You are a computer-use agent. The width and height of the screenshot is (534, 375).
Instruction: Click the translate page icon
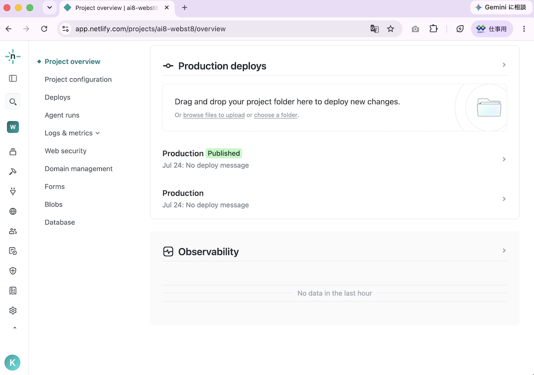pos(375,29)
